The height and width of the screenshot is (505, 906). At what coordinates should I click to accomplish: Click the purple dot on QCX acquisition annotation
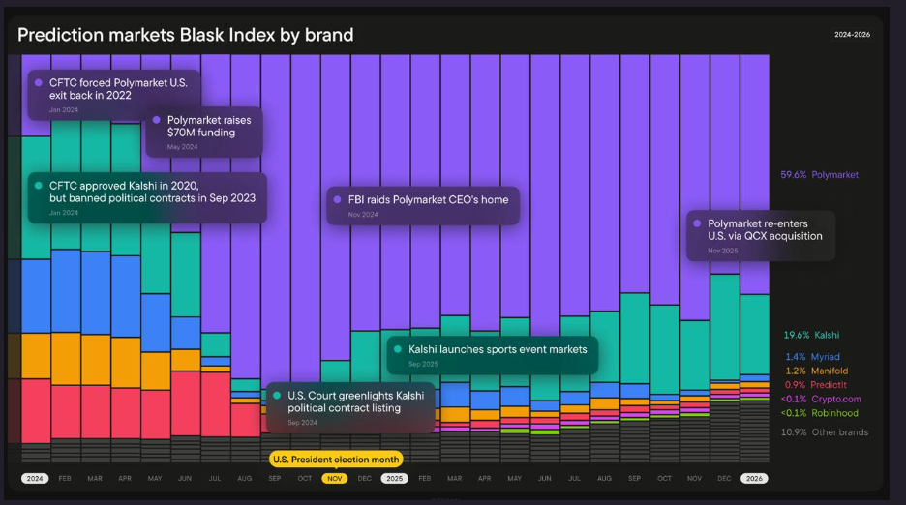698,223
